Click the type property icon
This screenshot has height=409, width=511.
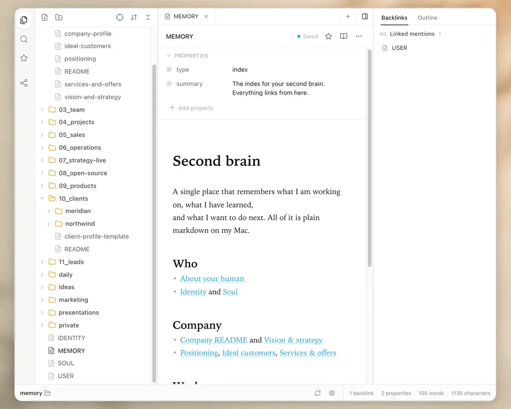click(169, 70)
